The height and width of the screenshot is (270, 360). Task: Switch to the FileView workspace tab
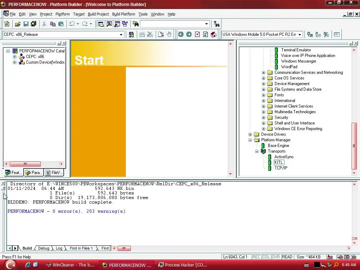click(54, 172)
